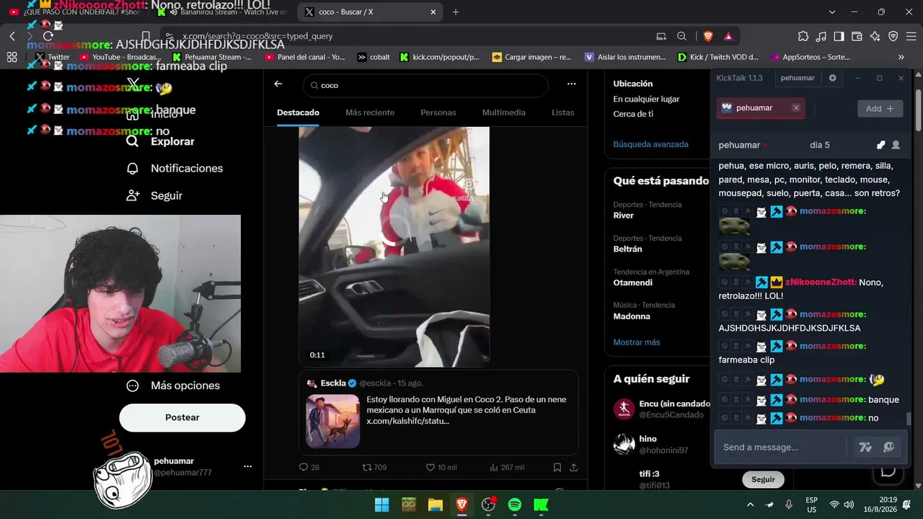Image resolution: width=923 pixels, height=519 pixels.
Task: Zoom the page with the magnifier icon
Action: point(681,36)
